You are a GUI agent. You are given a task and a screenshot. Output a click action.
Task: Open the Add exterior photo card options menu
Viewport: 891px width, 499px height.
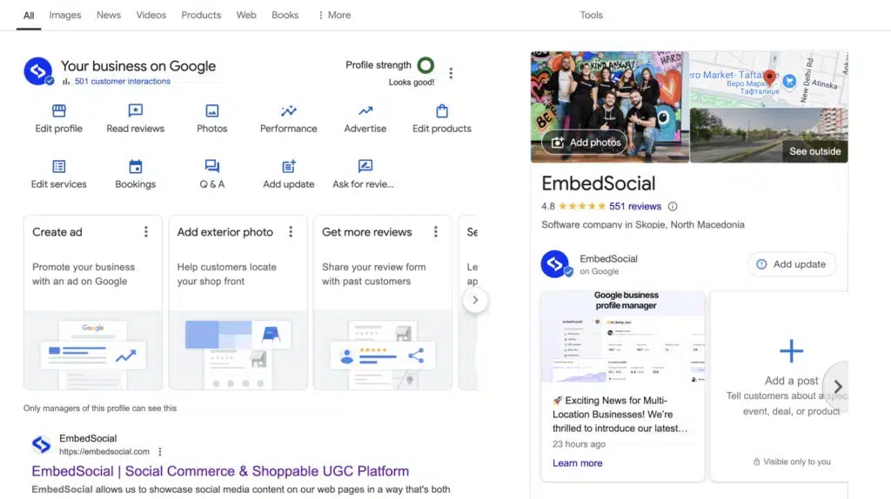coord(291,231)
